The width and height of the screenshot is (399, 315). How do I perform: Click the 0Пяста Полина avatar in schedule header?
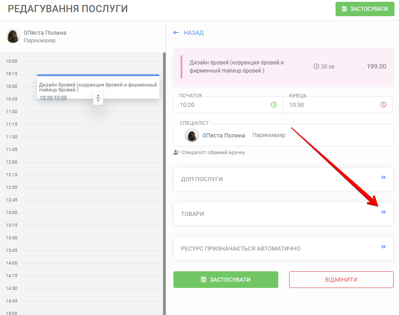(13, 36)
